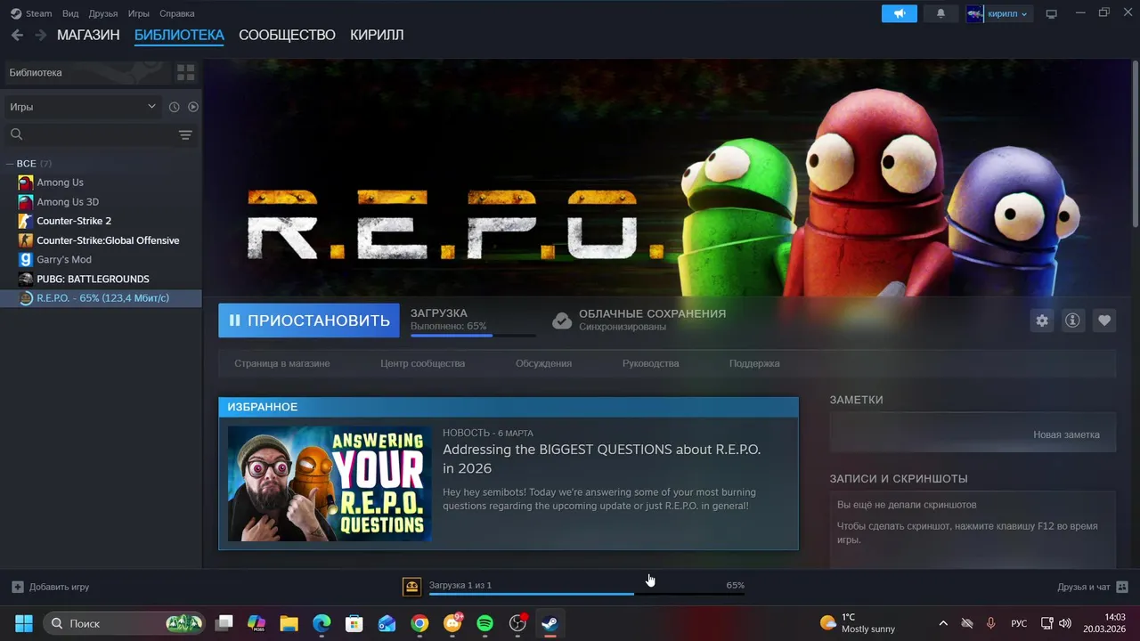The height and width of the screenshot is (641, 1140).
Task: Click the ЗАГРУЗКА download status text
Action: (x=438, y=313)
